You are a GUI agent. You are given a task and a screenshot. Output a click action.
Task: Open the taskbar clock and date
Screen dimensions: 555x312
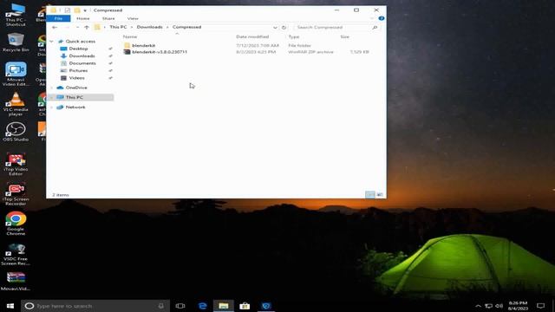tap(518, 306)
